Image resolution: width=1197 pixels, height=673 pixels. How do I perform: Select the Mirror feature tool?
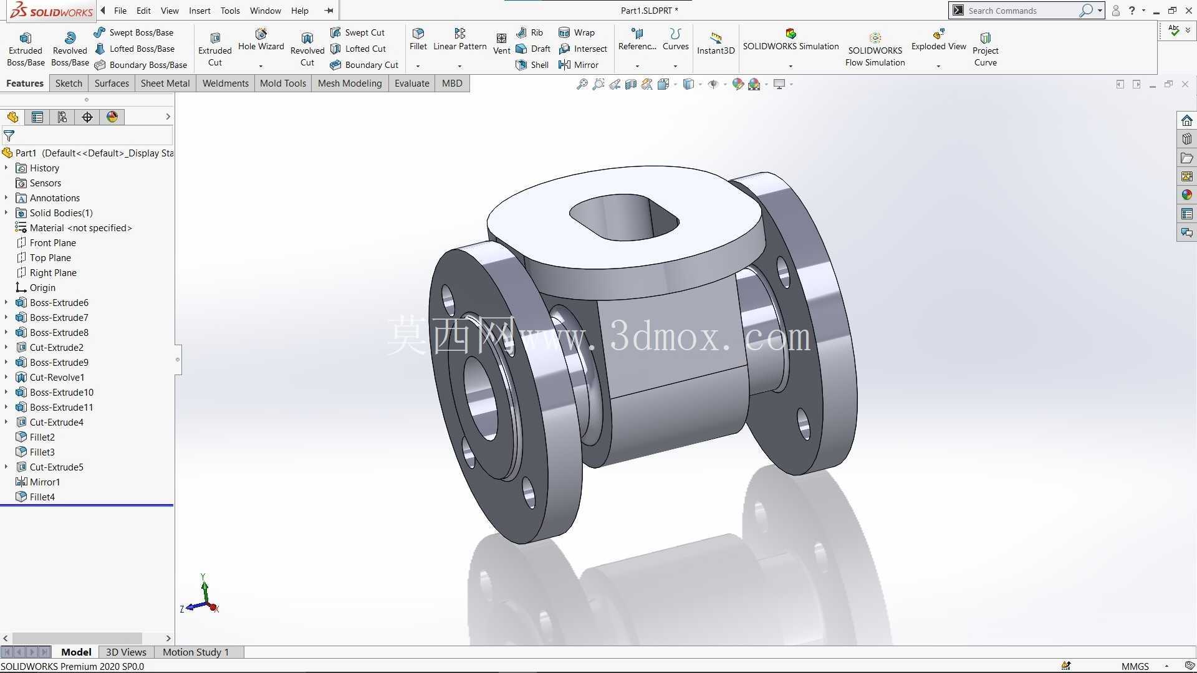(579, 65)
